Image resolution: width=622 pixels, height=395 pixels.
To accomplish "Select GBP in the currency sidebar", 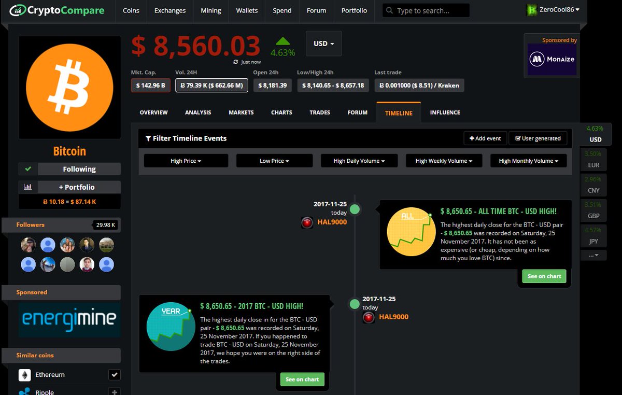I will [x=593, y=210].
